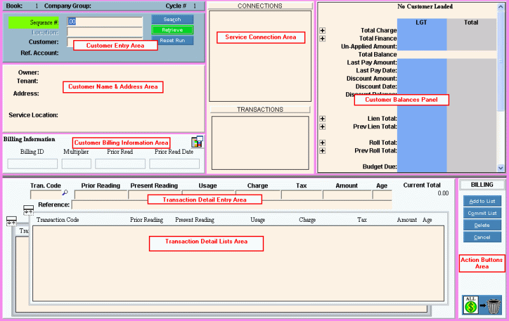Viewport: 509px width, 321px height.
Task: Click the Present Reading list column header
Action: click(x=195, y=220)
